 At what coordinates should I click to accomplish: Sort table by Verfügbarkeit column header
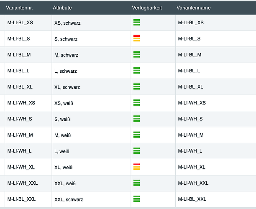click(x=147, y=8)
